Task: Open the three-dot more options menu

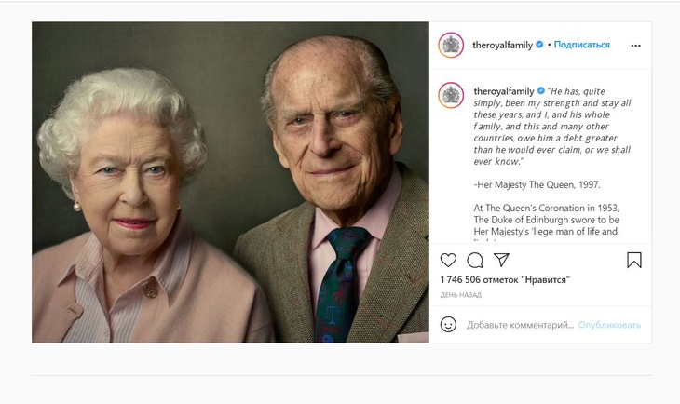Action: point(635,45)
